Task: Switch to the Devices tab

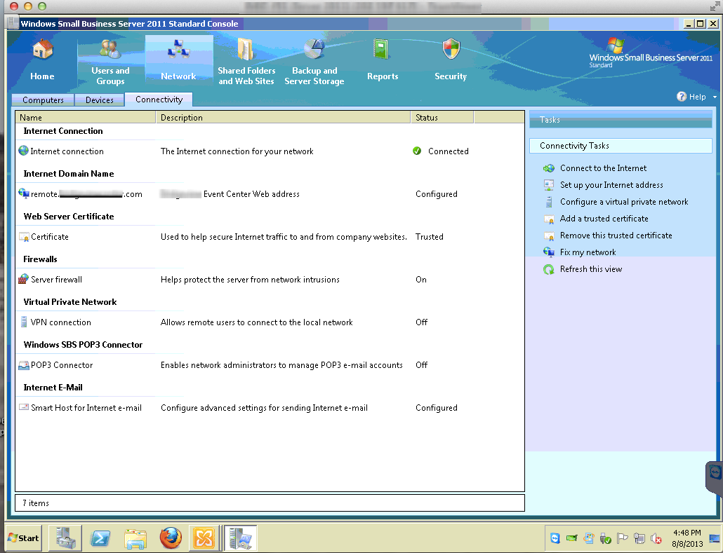Action: pyautogui.click(x=100, y=100)
